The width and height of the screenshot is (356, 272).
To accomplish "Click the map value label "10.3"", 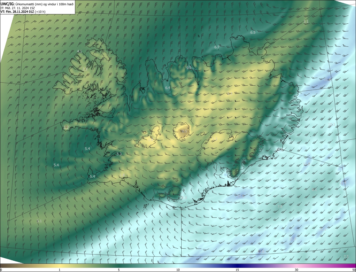I will 332,124.
